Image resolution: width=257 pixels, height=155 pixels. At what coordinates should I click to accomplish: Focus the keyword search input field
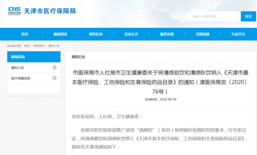coord(214,16)
